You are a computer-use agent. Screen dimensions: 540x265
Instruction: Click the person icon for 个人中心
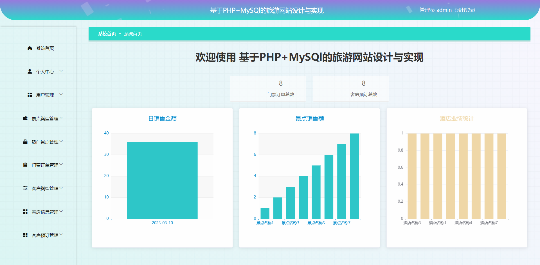coord(30,72)
